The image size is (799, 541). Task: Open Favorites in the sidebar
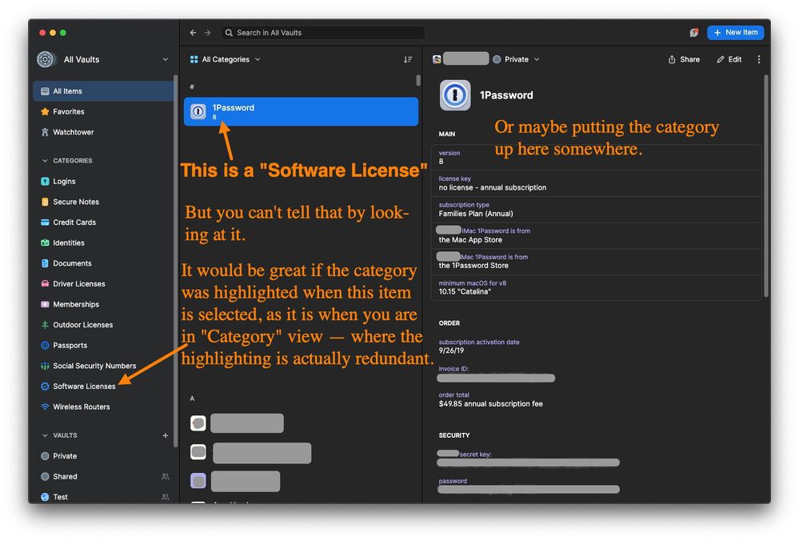pyautogui.click(x=68, y=112)
